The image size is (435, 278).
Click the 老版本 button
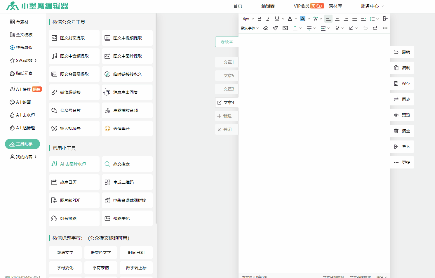[227, 42]
